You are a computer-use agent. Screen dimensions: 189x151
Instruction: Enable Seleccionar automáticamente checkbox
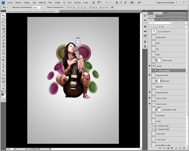[11, 8]
